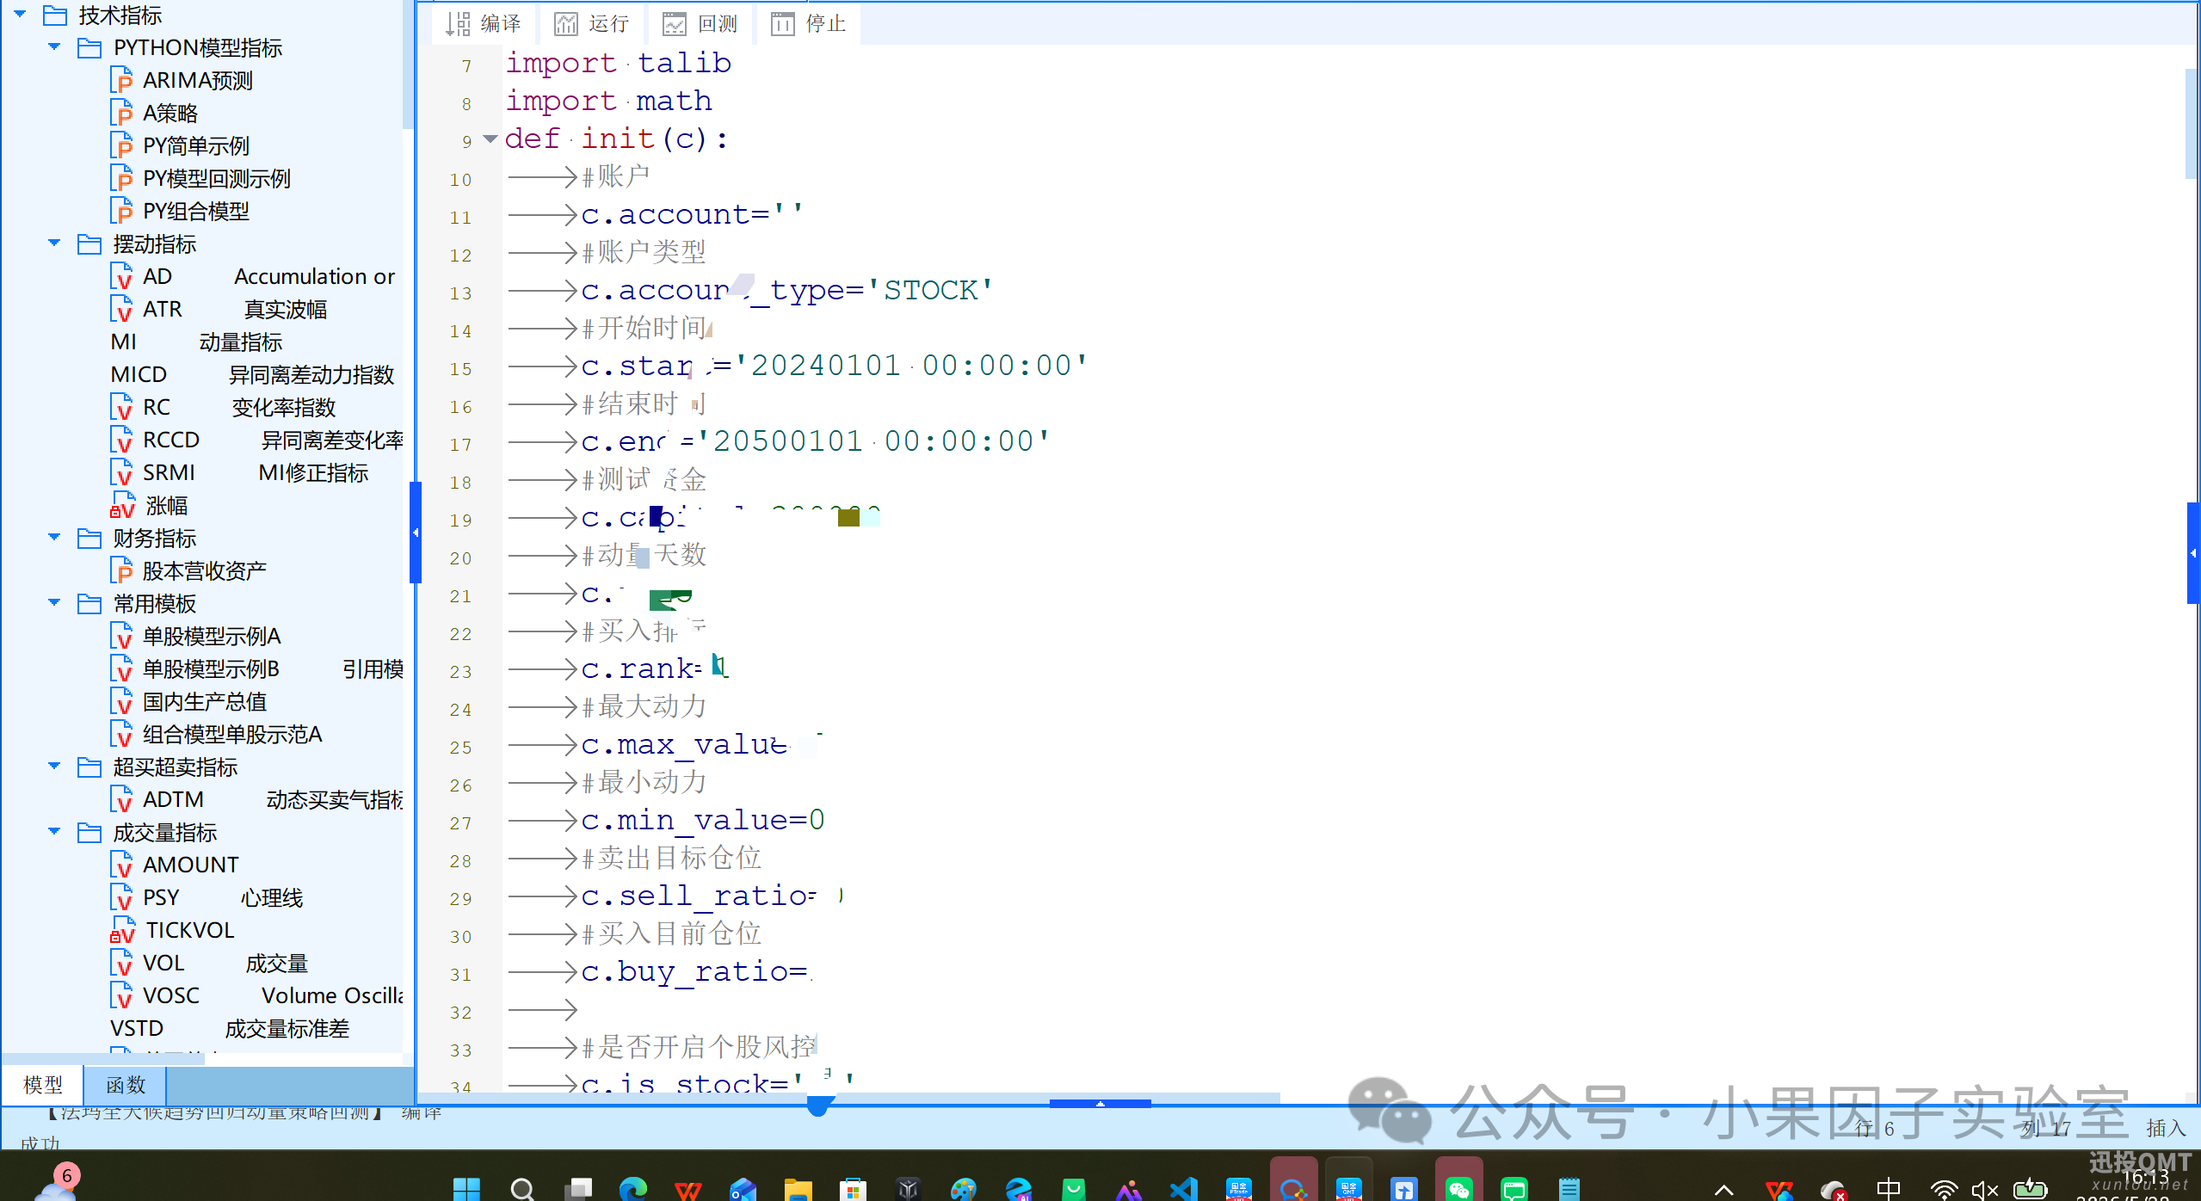Click the 停止 stop toolbar button

(809, 23)
